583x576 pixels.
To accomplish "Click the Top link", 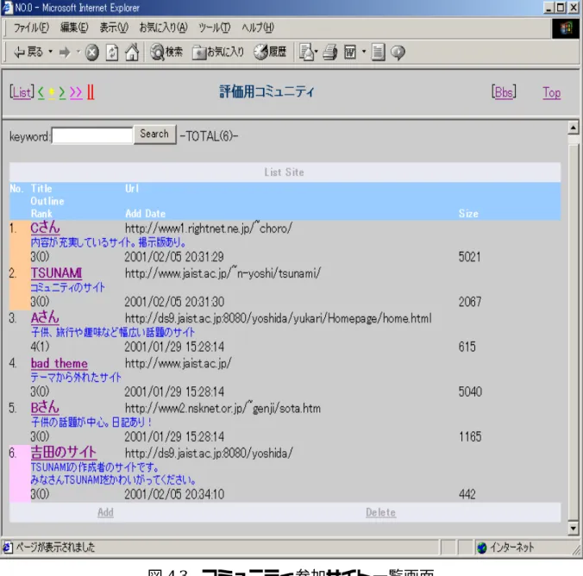I will [x=551, y=92].
